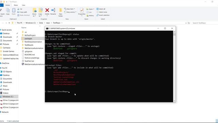Create a New folder
The height and width of the screenshot is (123, 218).
click(x=61, y=12)
